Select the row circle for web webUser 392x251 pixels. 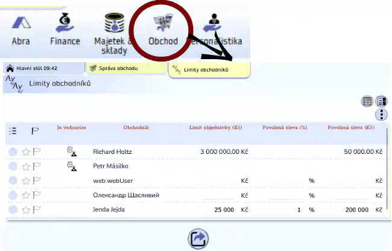click(x=13, y=180)
